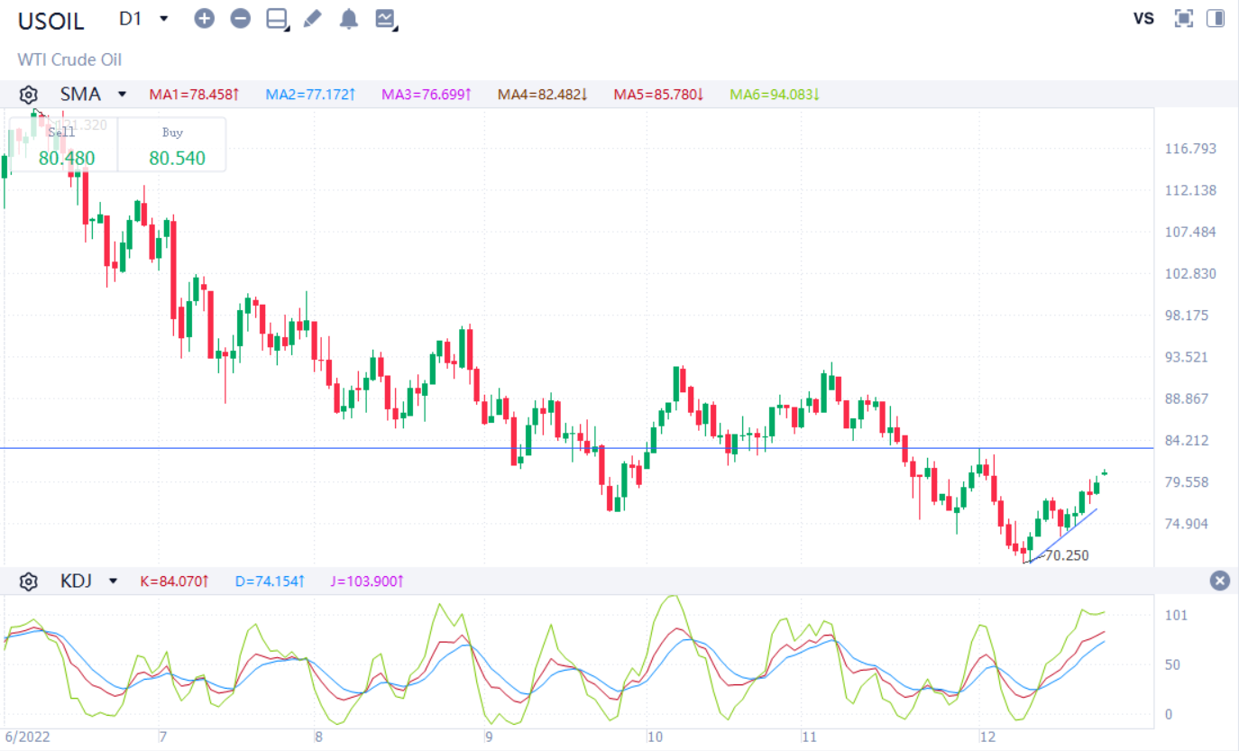Click the zoom in icon
This screenshot has width=1239, height=751.
(204, 17)
